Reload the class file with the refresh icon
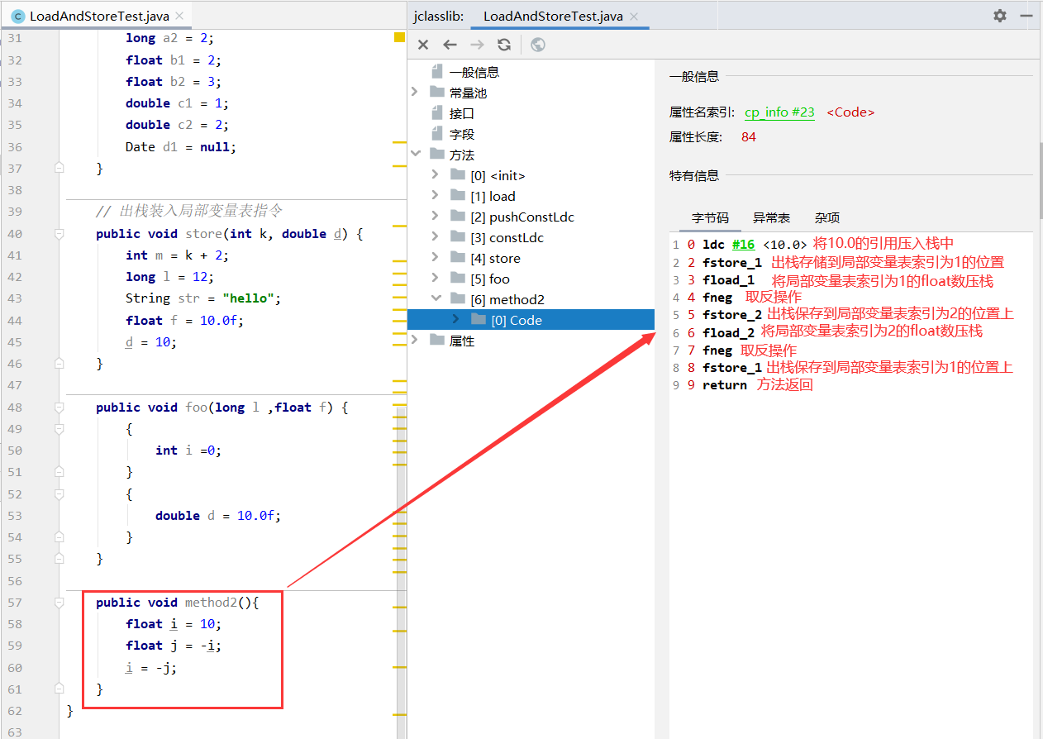1043x739 pixels. click(504, 45)
